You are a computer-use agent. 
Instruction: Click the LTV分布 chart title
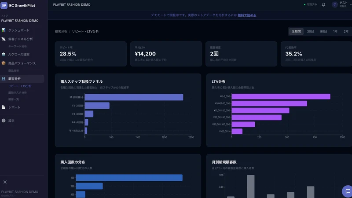[x=218, y=81]
